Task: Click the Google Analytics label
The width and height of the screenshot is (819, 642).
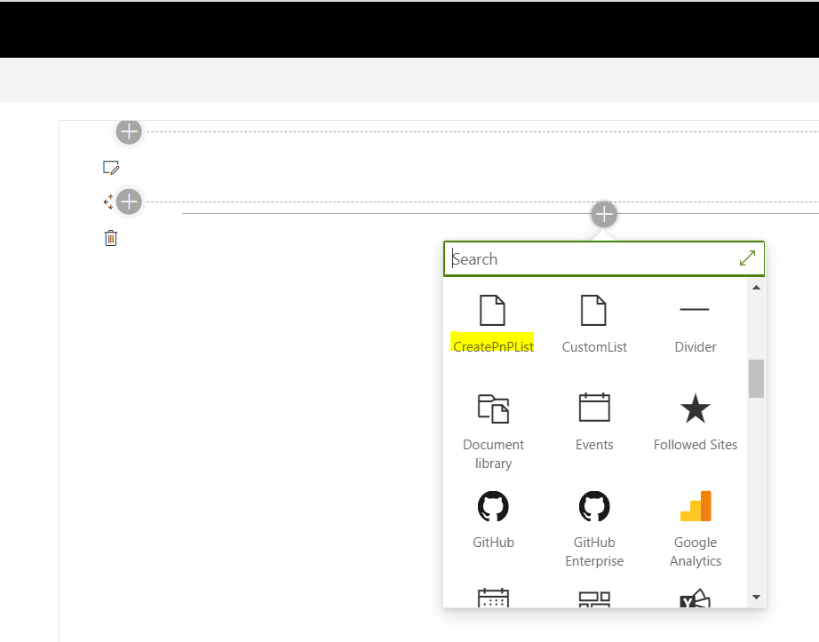Action: pos(696,551)
